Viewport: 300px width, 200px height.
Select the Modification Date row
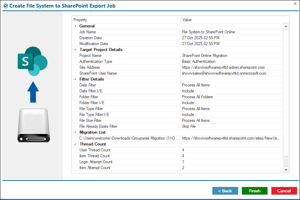[178, 44]
